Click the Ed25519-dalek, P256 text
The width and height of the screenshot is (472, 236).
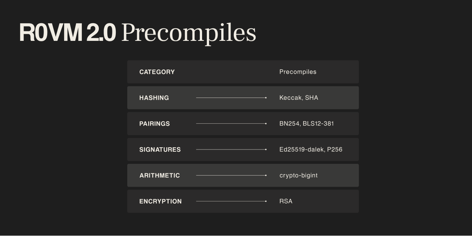[x=311, y=149]
